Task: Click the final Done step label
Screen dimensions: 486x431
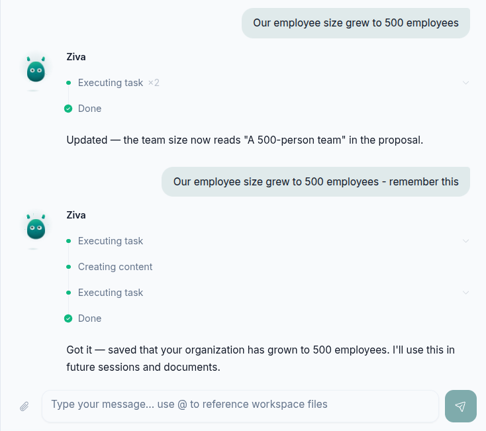Action: pyautogui.click(x=89, y=318)
